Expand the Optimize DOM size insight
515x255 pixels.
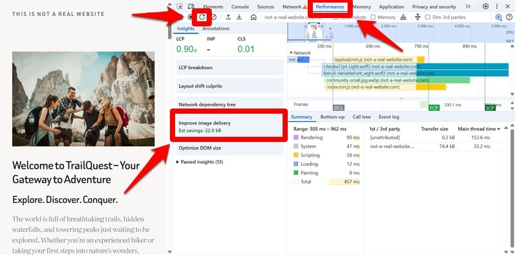pos(230,148)
